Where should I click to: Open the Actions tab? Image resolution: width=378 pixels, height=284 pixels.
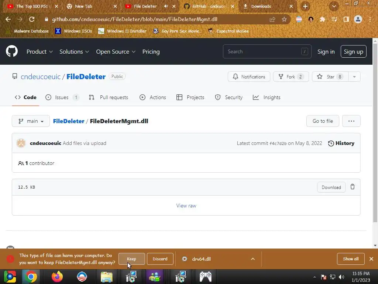[x=152, y=97]
